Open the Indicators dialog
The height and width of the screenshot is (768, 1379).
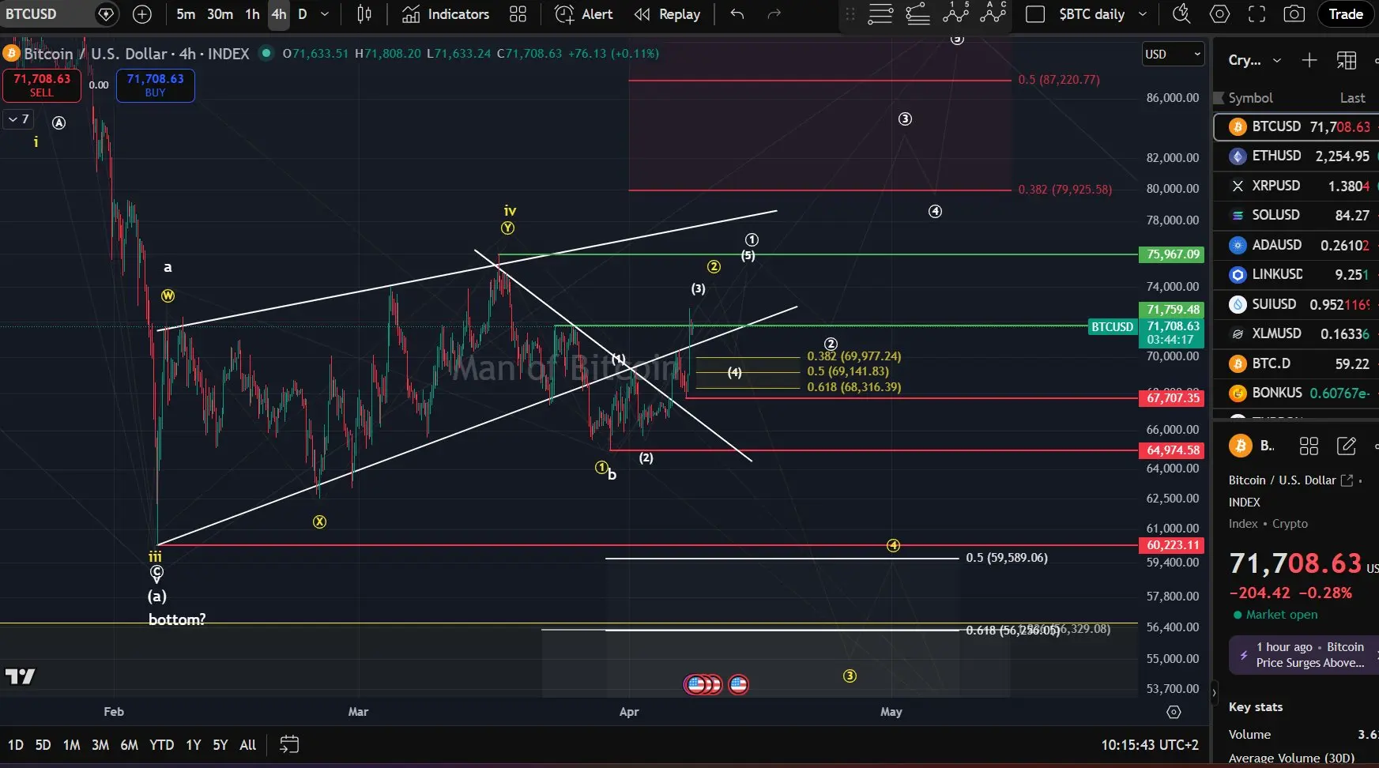click(x=446, y=14)
